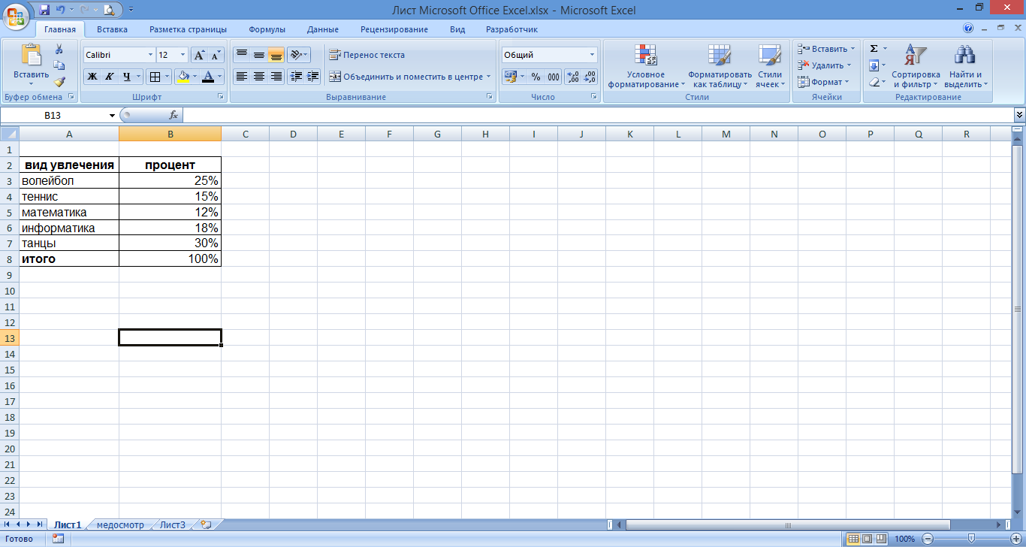Switch to Page Layout view
The image size is (1026, 547).
(868, 539)
